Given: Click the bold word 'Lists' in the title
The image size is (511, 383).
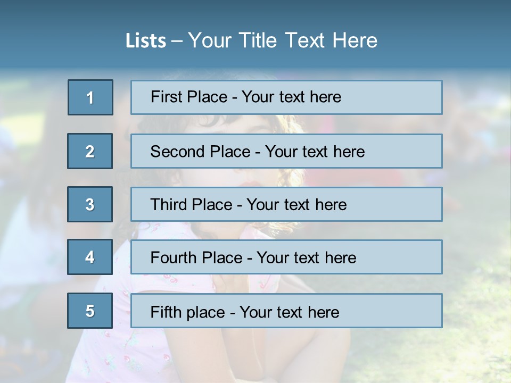Looking at the screenshot, I should pos(146,41).
